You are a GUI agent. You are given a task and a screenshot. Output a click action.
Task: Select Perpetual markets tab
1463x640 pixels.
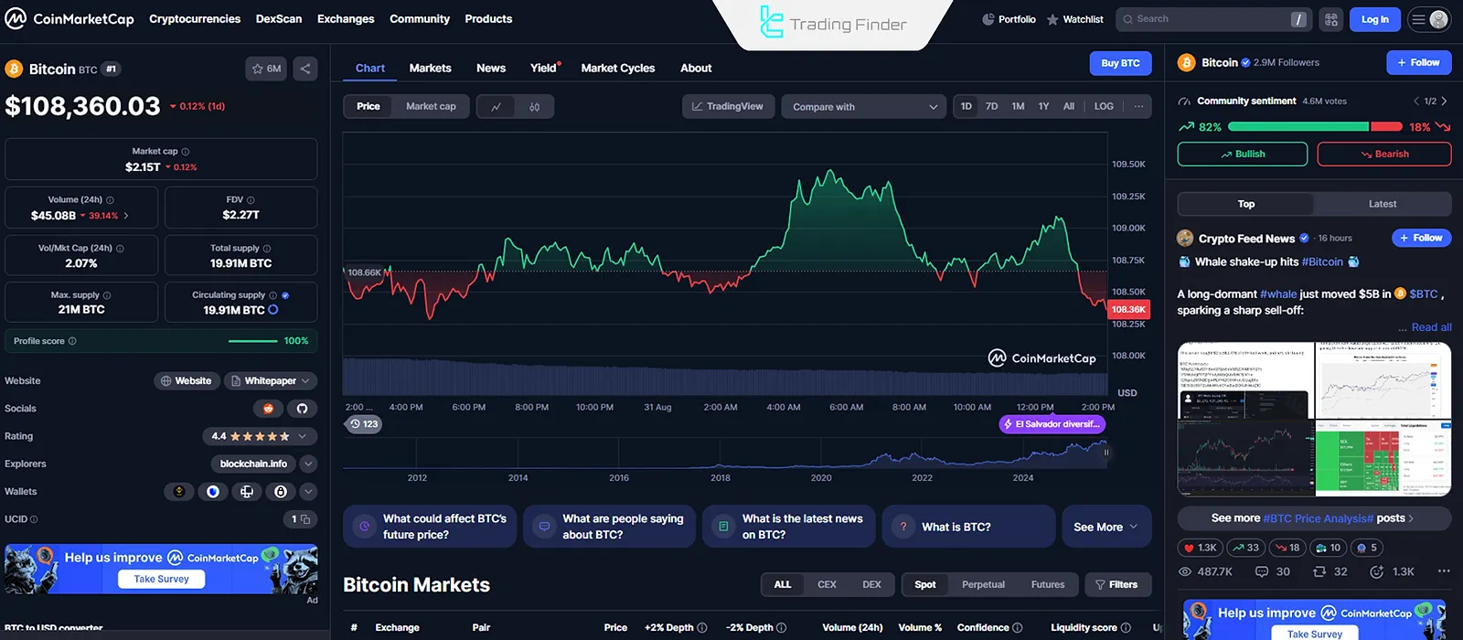983,585
